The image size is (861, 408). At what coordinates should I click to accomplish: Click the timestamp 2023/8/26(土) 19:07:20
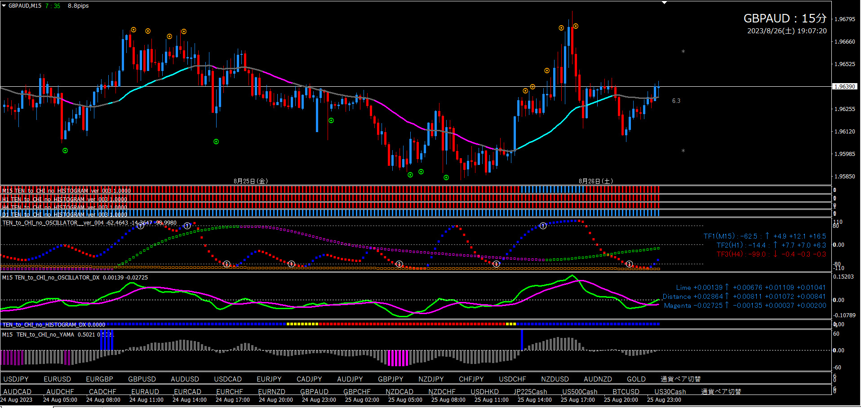(x=787, y=31)
